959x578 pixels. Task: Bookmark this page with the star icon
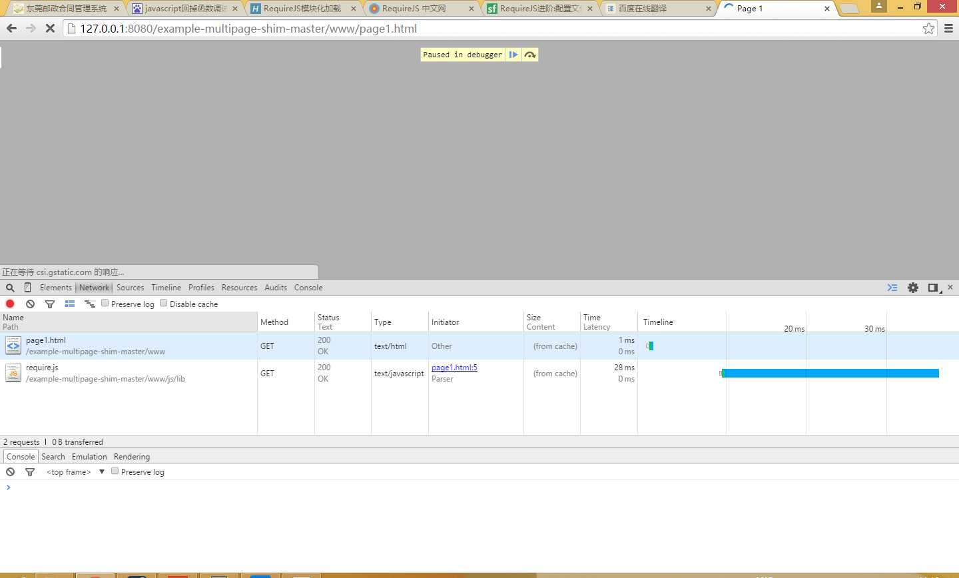pyautogui.click(x=928, y=28)
